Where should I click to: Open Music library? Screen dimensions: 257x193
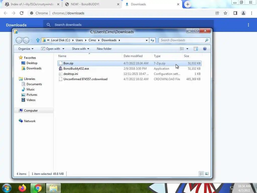(28, 89)
